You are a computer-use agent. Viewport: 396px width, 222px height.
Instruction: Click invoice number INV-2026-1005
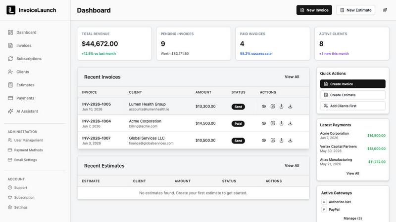tap(96, 104)
